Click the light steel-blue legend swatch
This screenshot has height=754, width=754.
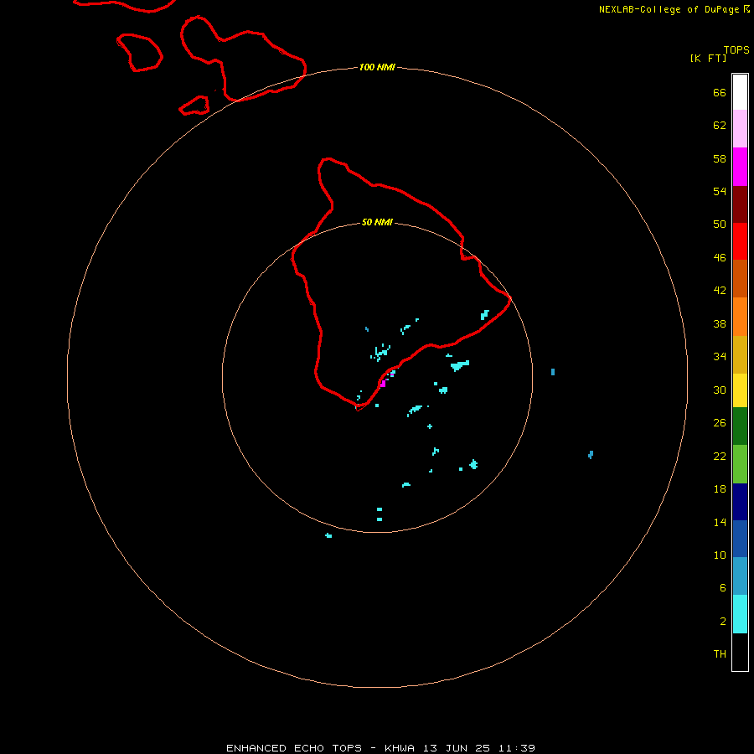pyautogui.click(x=740, y=576)
